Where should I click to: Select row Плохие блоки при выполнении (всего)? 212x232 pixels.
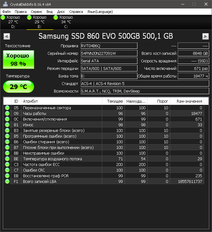click(x=103, y=148)
